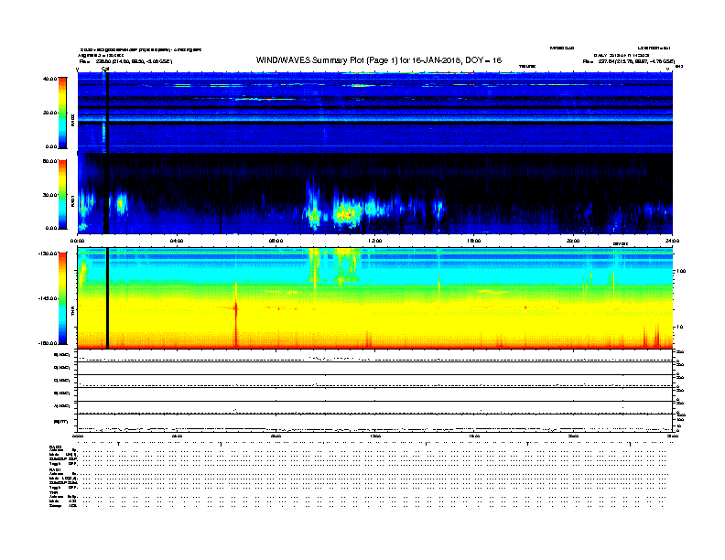Click the black calibration stripe in the TNR spectrogram
Image resolution: width=725 pixels, height=560 pixels.
pos(107,298)
